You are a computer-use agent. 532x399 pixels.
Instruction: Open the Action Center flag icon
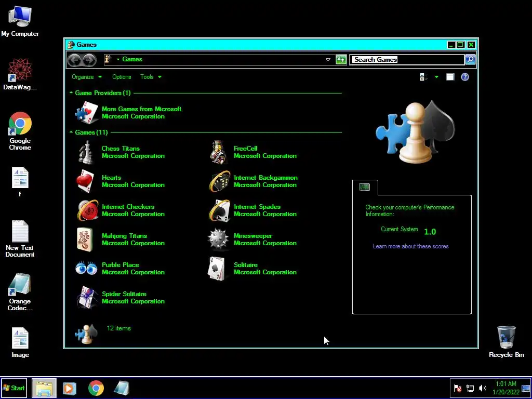[458, 388]
